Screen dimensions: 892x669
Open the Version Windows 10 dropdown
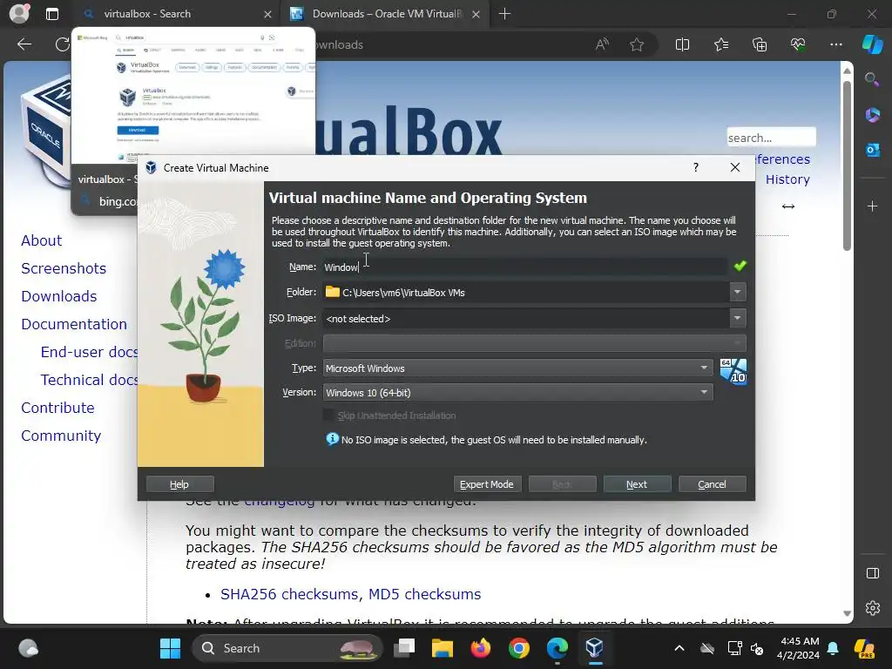pyautogui.click(x=517, y=393)
